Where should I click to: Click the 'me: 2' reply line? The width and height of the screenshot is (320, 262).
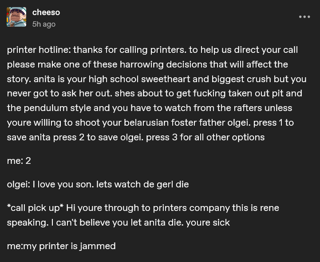19,161
